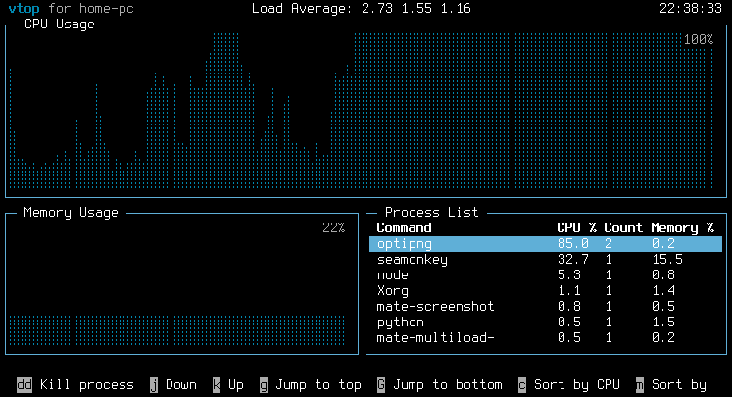Click the home-pc hostname text
This screenshot has width=732, height=397.
(107, 9)
